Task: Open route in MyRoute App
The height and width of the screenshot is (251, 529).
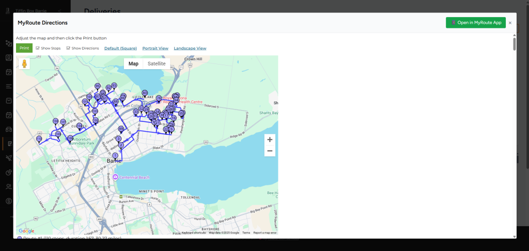Action: click(476, 23)
